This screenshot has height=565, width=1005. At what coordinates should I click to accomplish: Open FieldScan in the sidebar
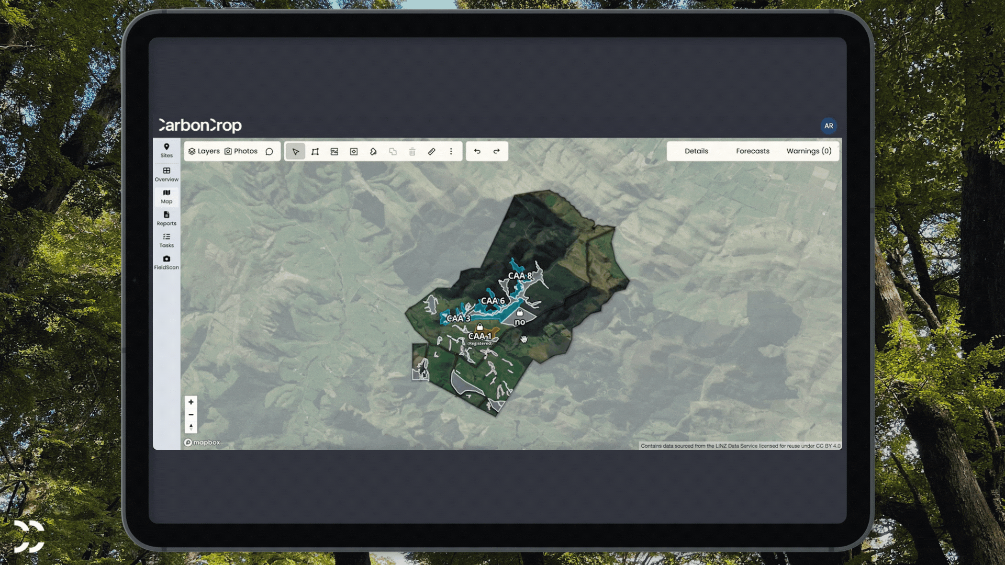pyautogui.click(x=166, y=262)
